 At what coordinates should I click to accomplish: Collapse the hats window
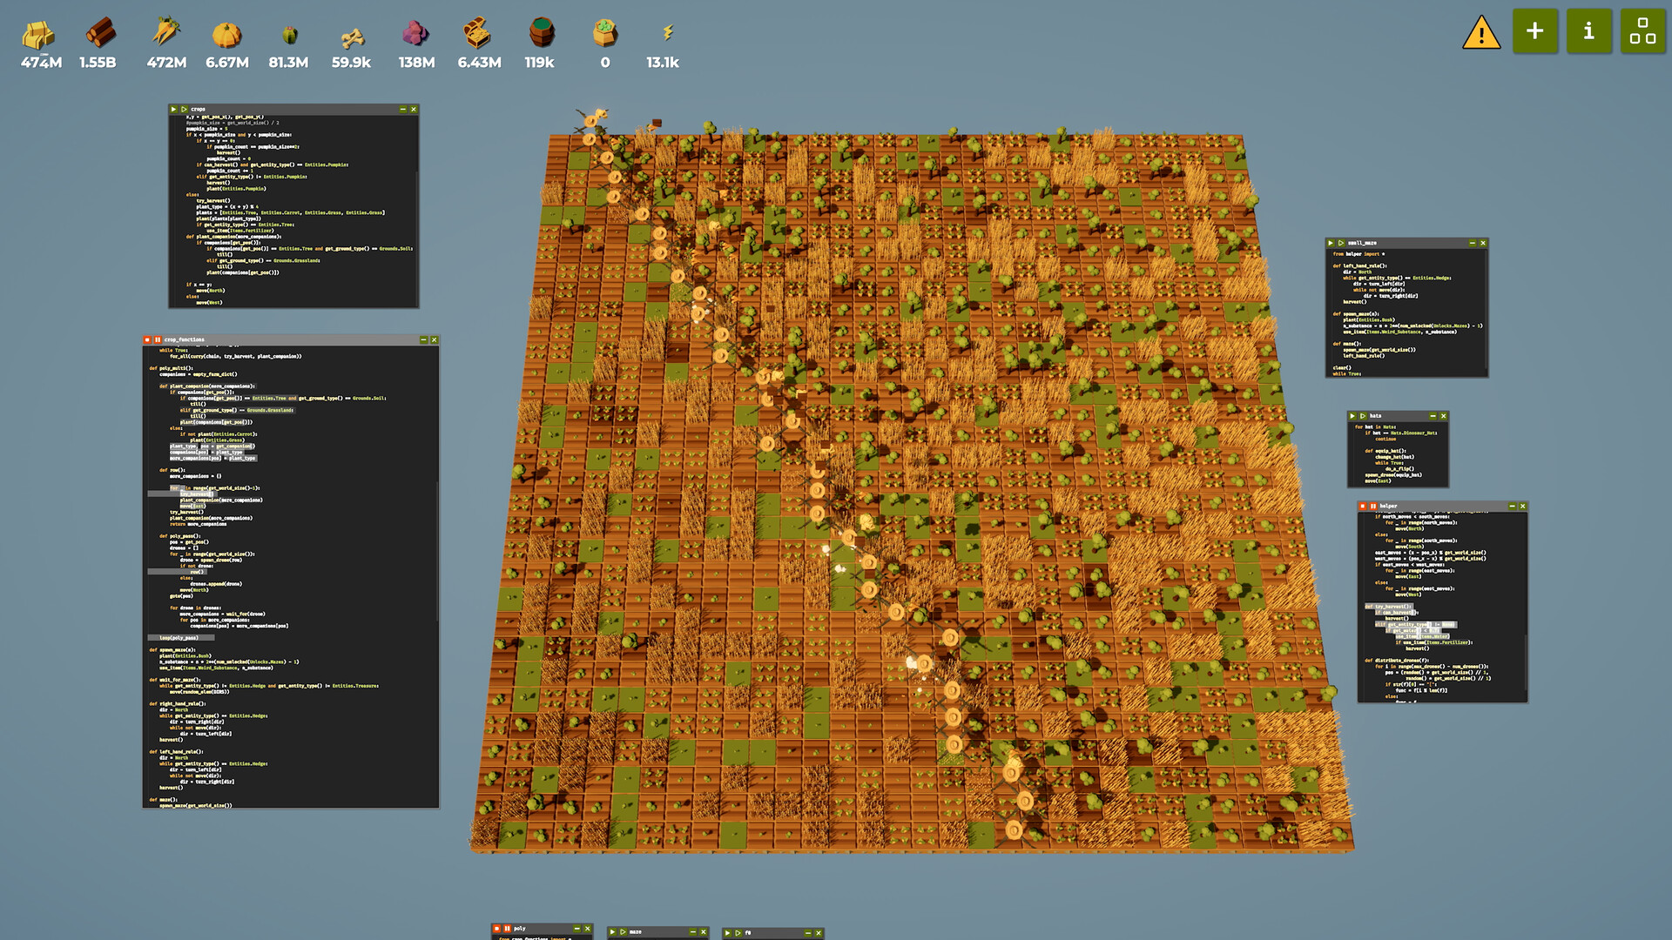1433,416
